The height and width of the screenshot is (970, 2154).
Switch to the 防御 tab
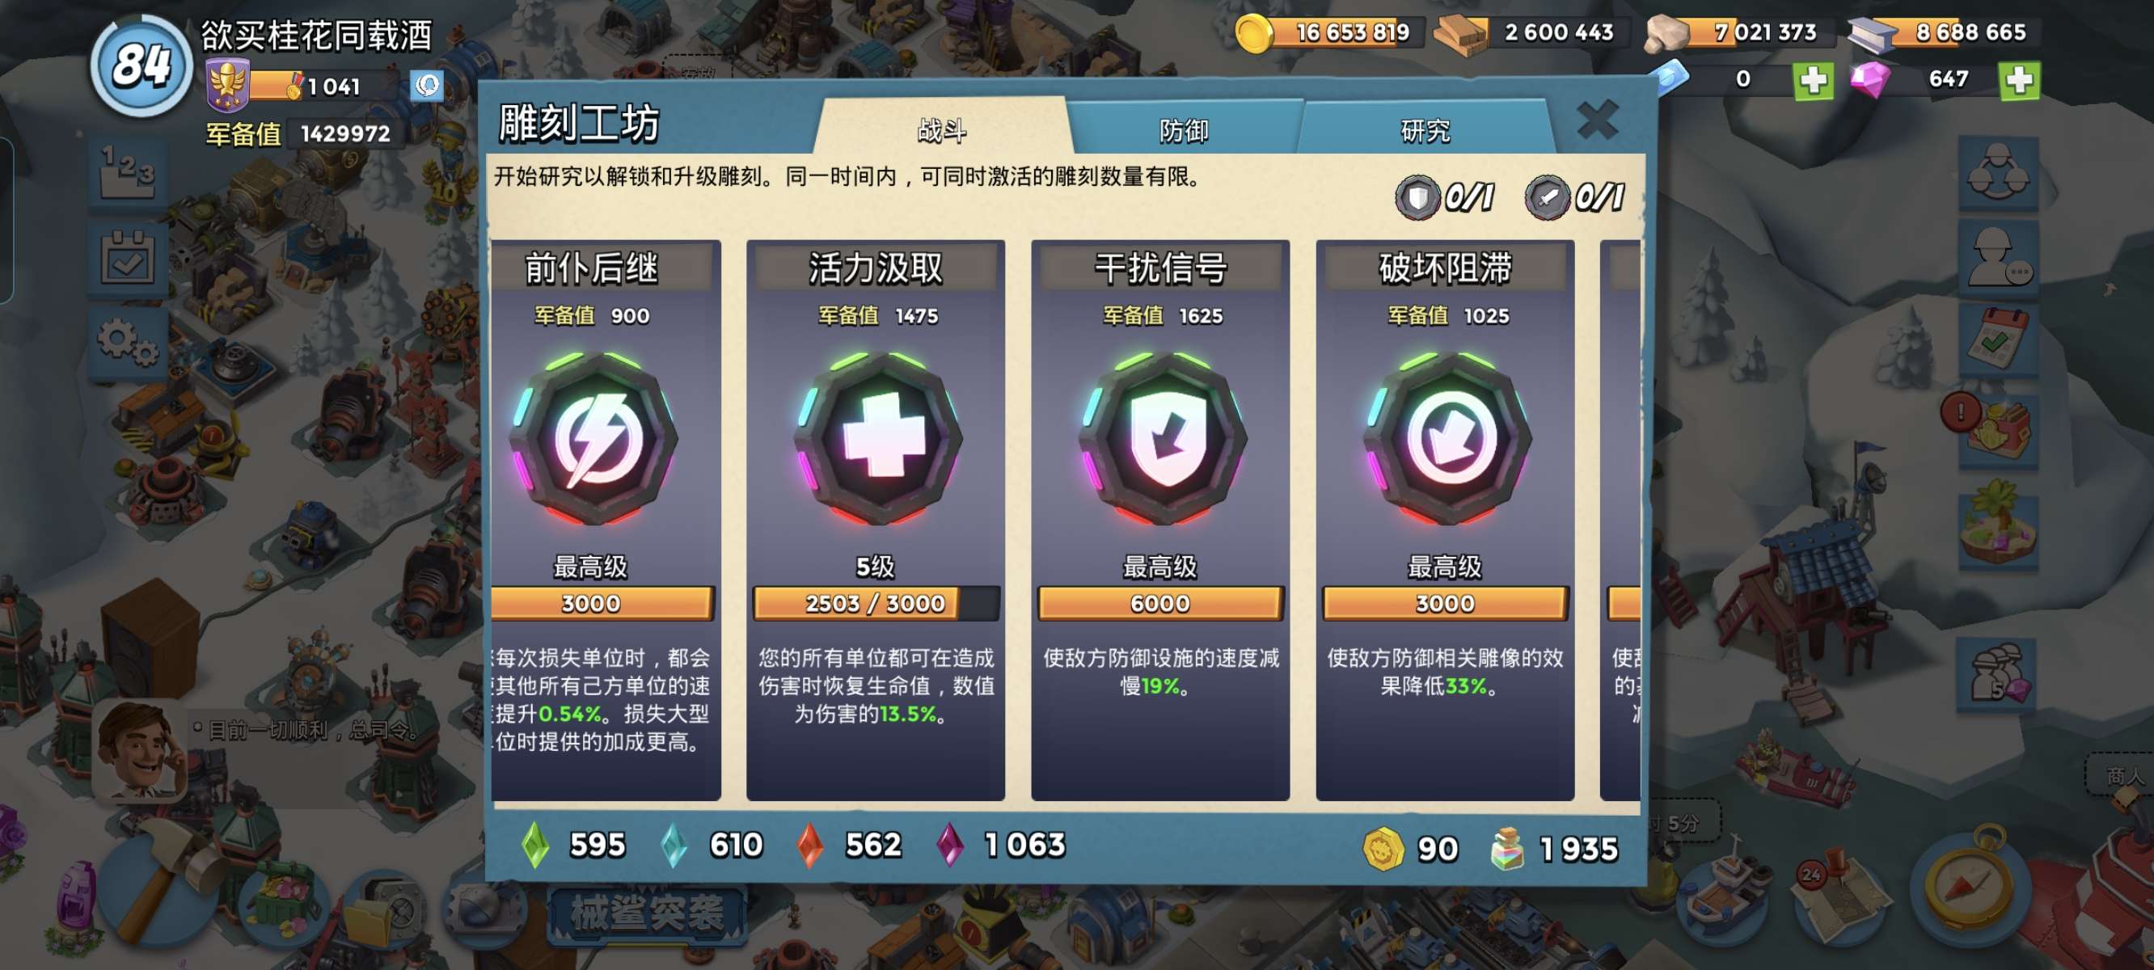1183,129
